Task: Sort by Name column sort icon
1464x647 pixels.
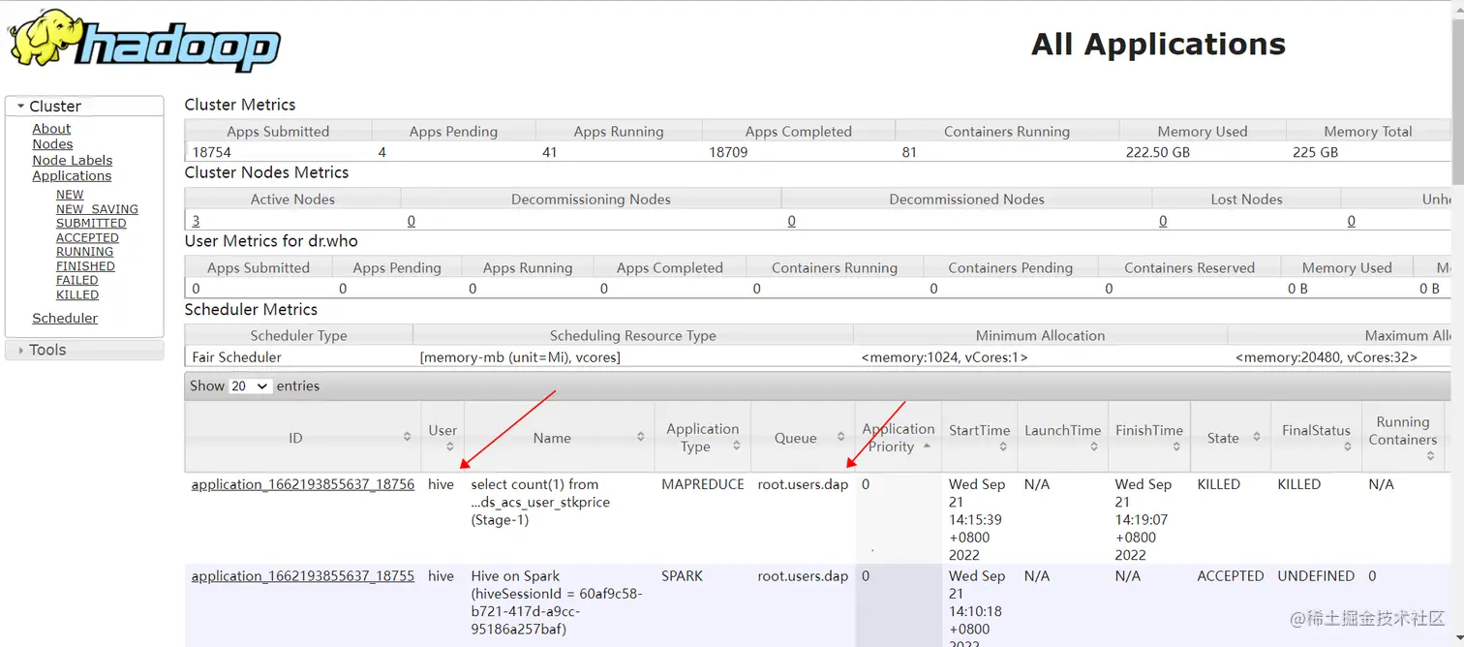Action: 641,437
